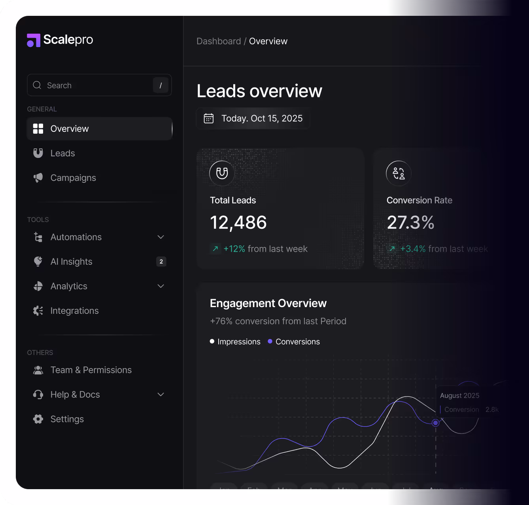Click the Total Leads magnet icon

tap(221, 173)
